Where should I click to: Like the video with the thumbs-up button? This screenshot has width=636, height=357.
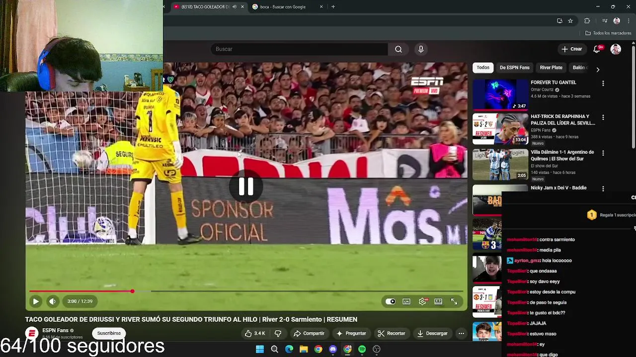pos(255,333)
